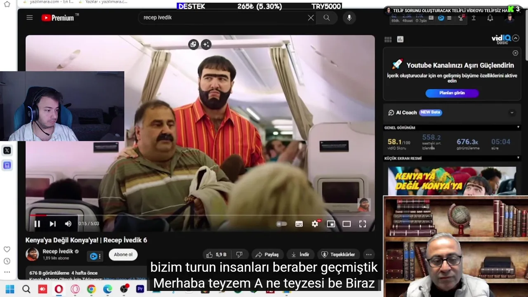The image size is (528, 297).
Task: Open the Recep İvedik channel avatar
Action: (x=32, y=254)
